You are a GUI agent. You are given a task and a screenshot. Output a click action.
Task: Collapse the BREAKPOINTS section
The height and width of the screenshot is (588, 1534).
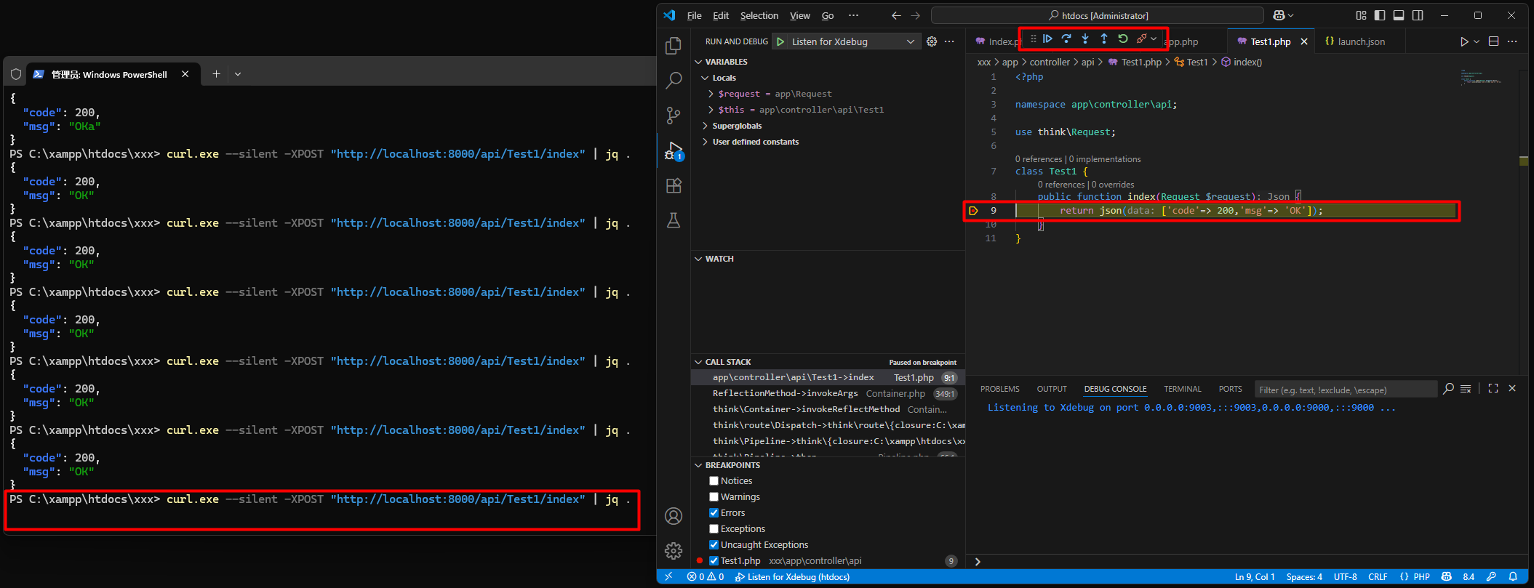point(699,465)
